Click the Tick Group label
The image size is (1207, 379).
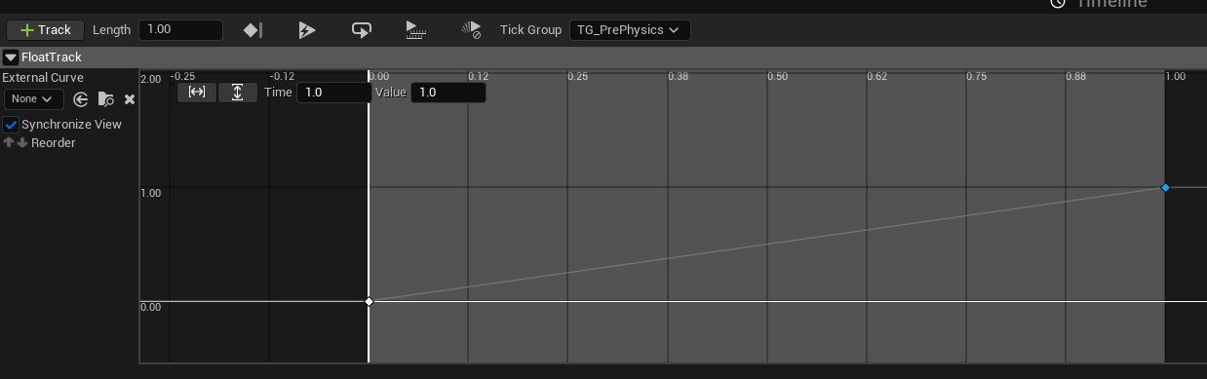coord(530,30)
